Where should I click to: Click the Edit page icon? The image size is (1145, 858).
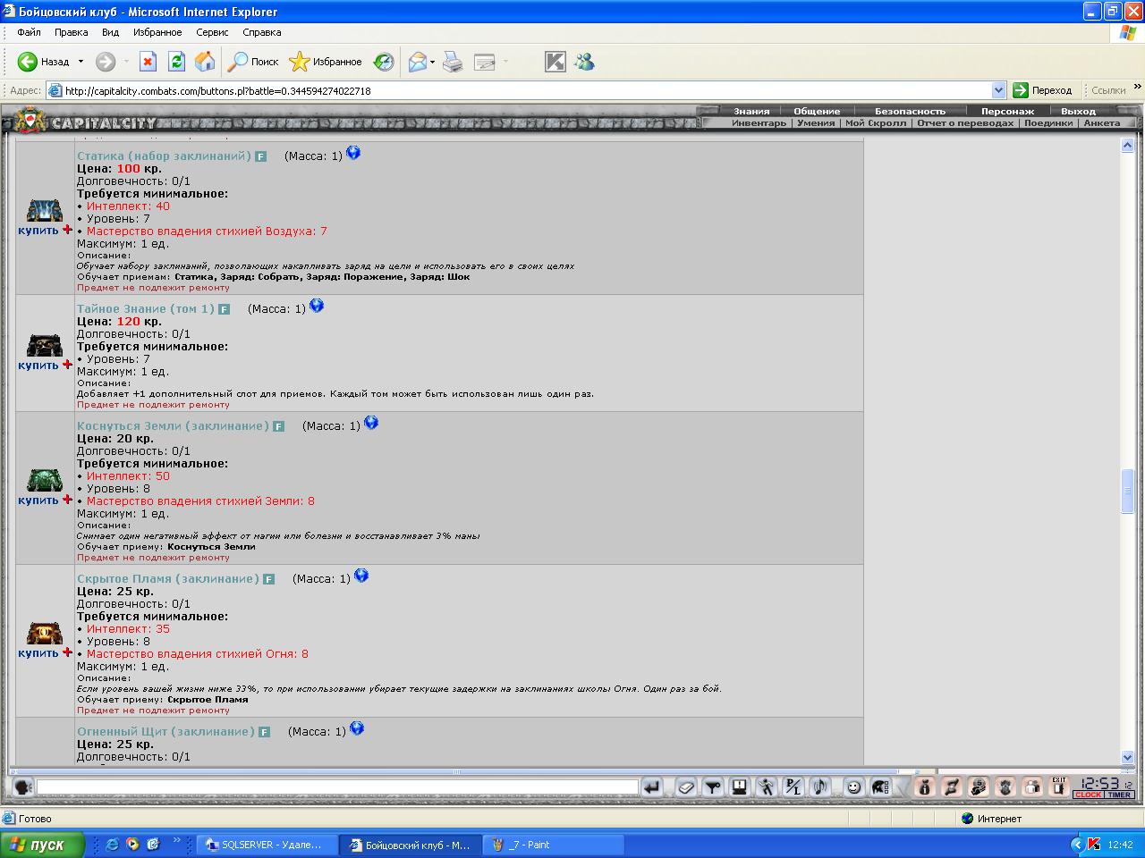(485, 62)
